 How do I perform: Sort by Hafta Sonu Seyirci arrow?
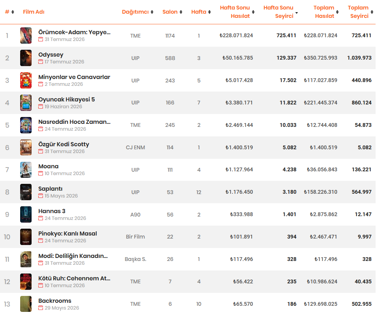point(296,13)
